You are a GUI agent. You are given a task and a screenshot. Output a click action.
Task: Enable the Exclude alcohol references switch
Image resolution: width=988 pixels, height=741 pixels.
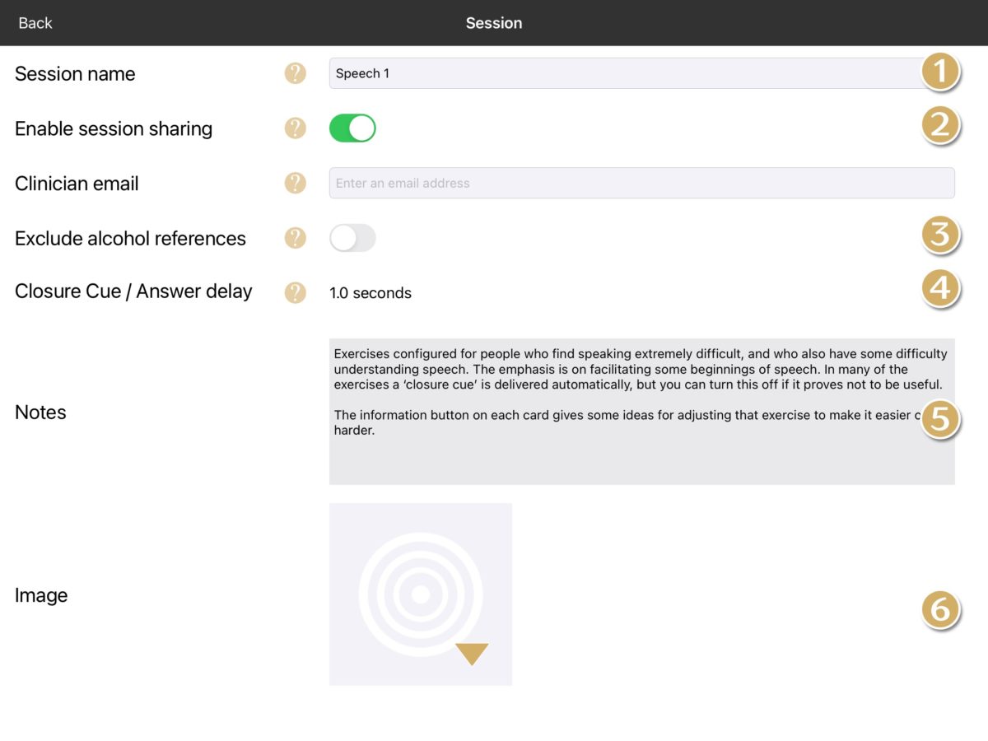coord(352,238)
